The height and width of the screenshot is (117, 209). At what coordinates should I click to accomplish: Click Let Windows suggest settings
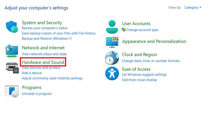click(x=144, y=75)
